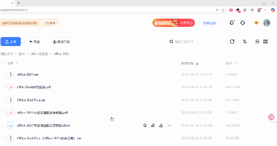
Task: Open OfficeTool使用说明.pdf file name
Action: point(34,87)
